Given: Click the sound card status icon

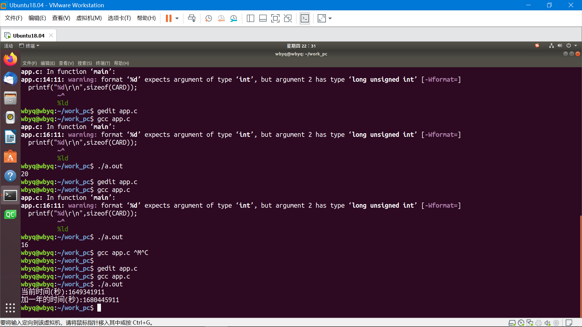Looking at the screenshot, I should pos(547,323).
